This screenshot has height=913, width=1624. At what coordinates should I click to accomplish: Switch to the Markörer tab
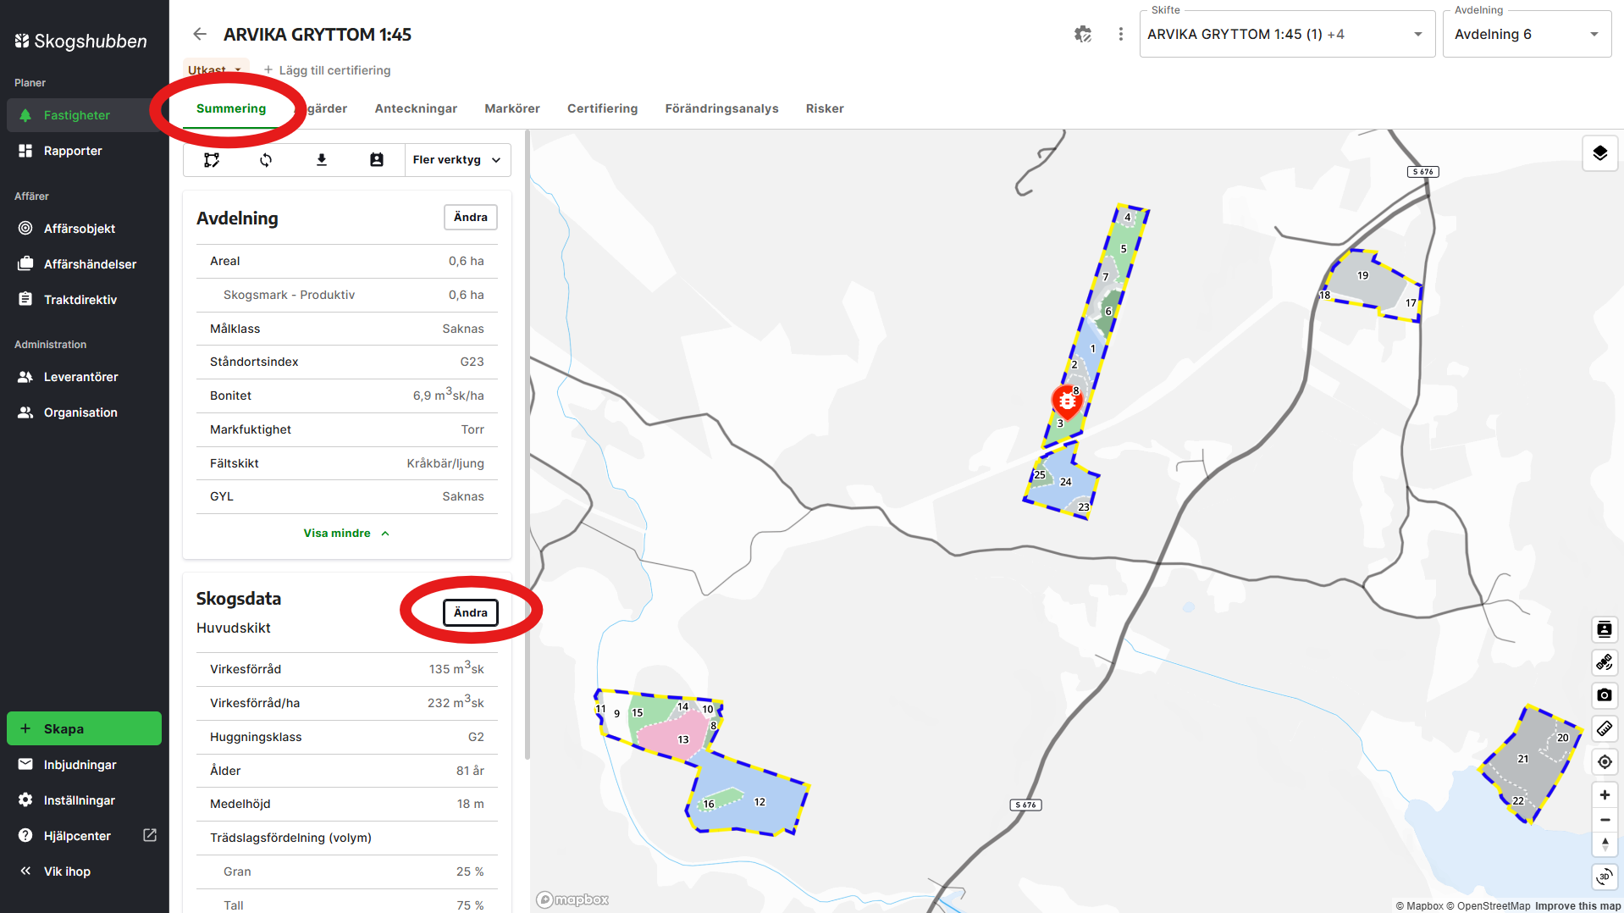(512, 108)
